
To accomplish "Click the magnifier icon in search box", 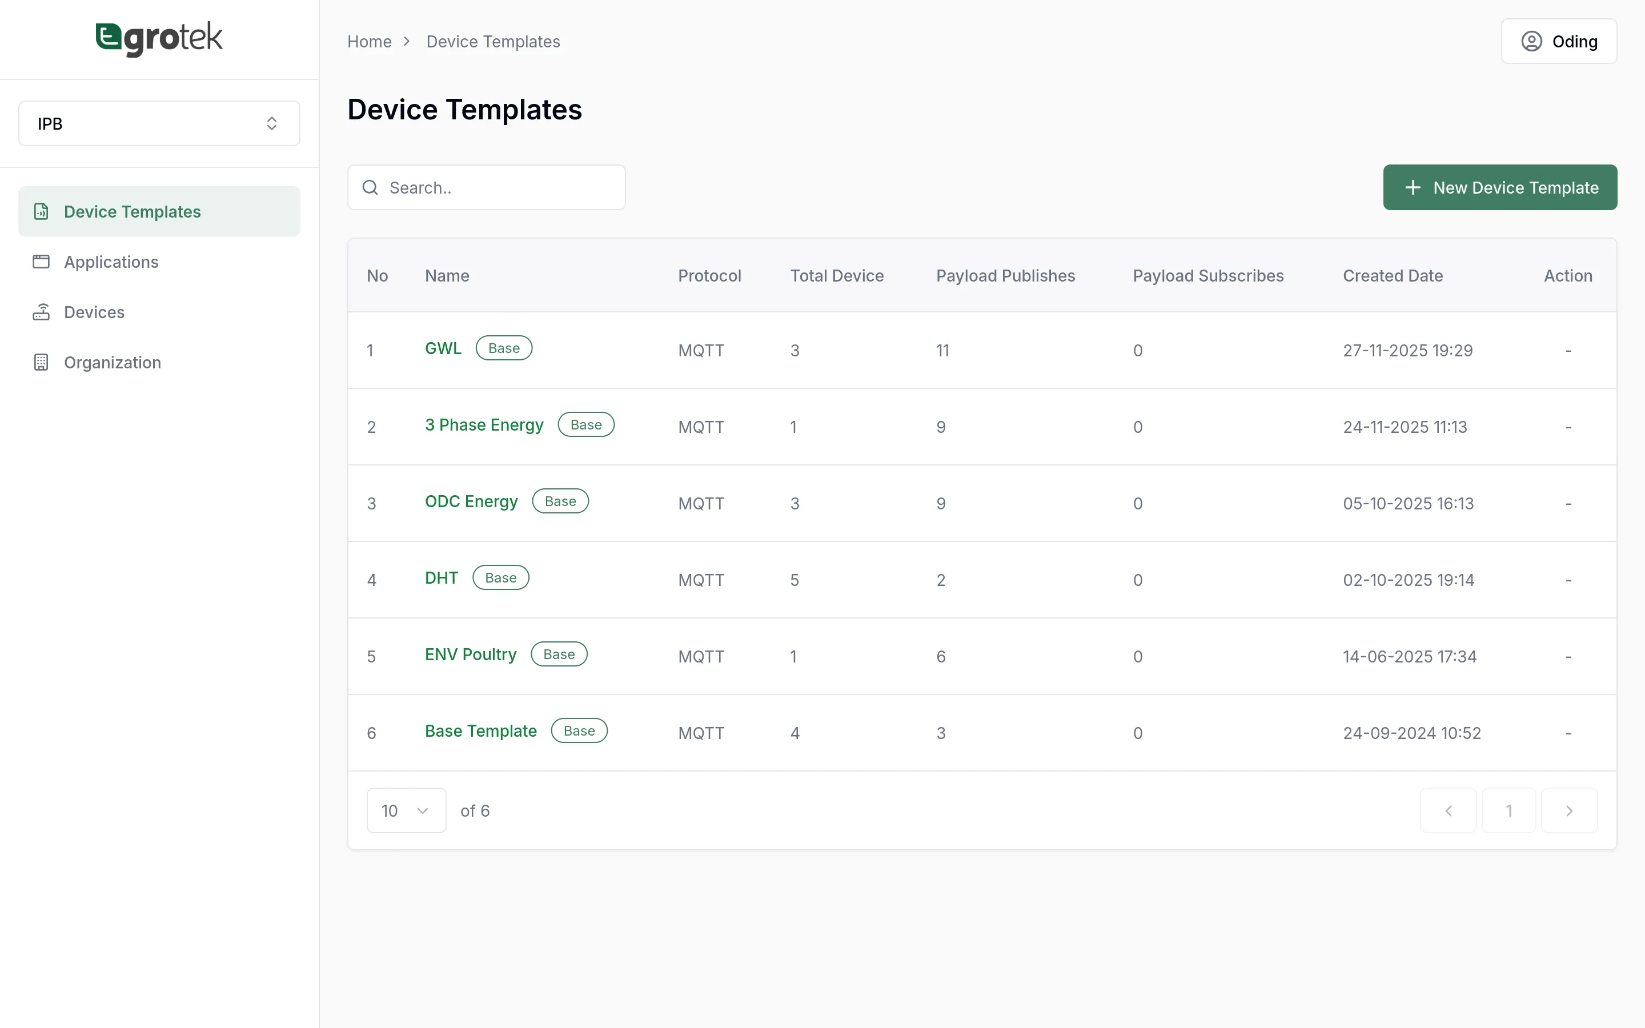I will pyautogui.click(x=371, y=188).
